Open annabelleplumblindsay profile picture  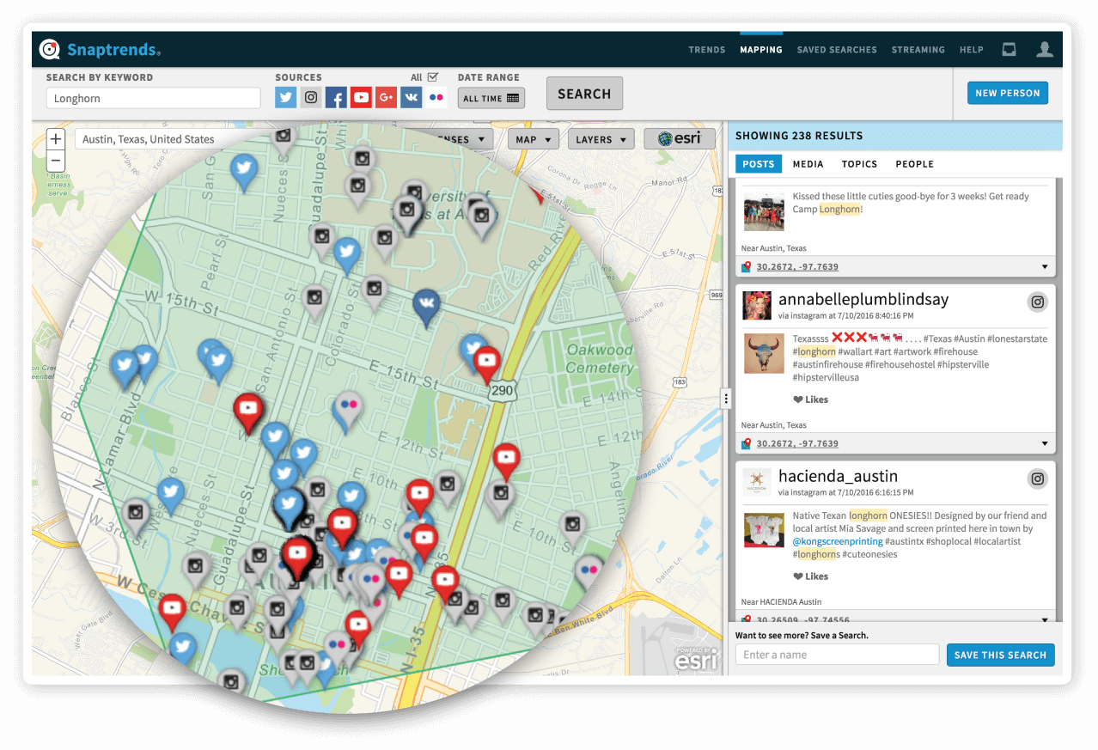(x=757, y=306)
